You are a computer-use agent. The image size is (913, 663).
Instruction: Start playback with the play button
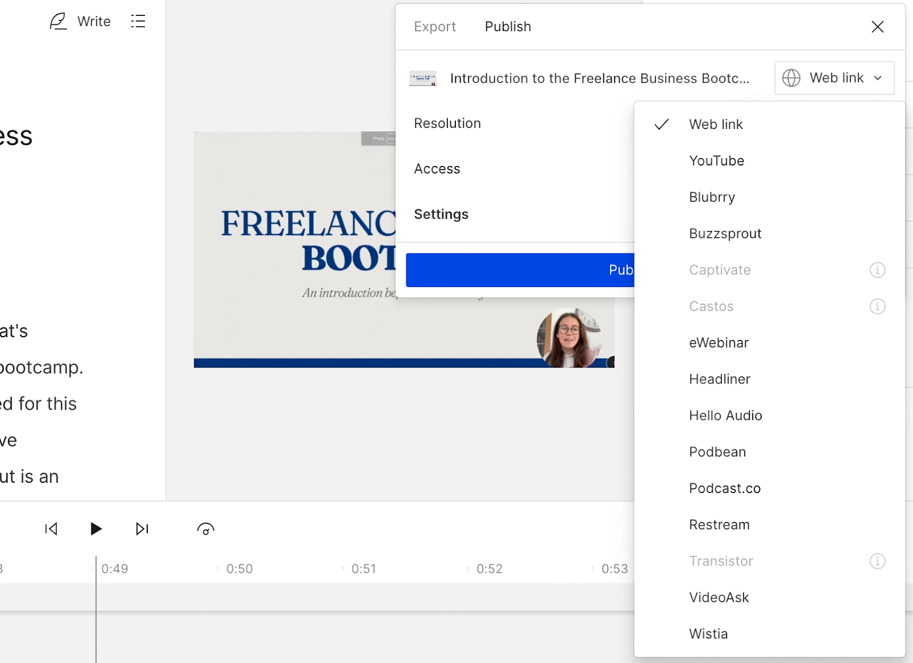coord(96,529)
